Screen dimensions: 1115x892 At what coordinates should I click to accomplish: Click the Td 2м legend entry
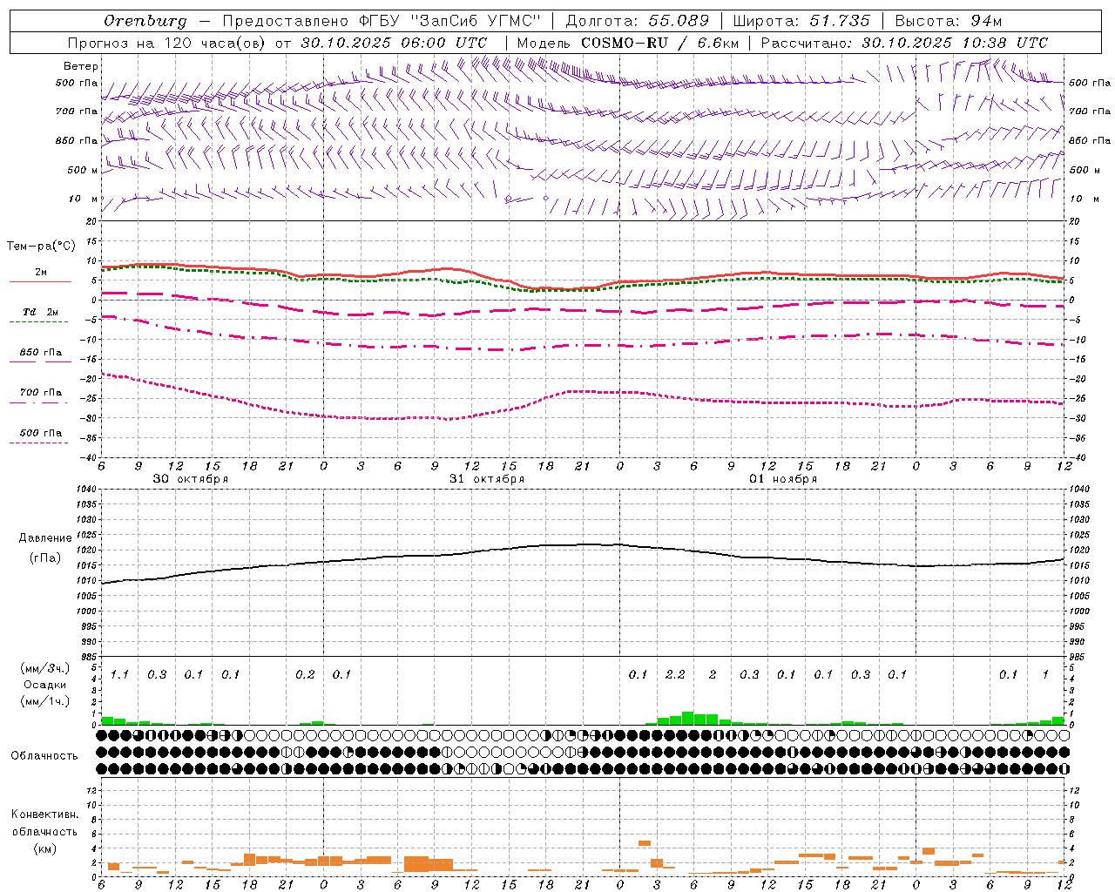click(40, 312)
